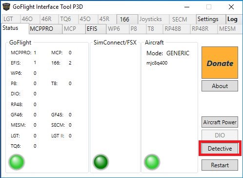Click the SimConnect/FSX dark green indicator
This screenshot has width=243, height=178.
[101, 162]
